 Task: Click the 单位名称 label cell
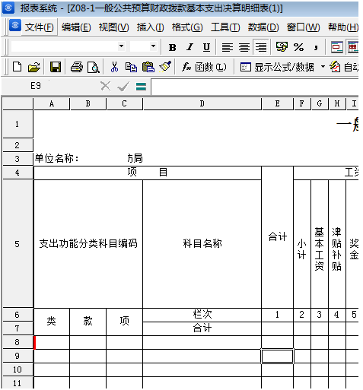tap(57, 159)
